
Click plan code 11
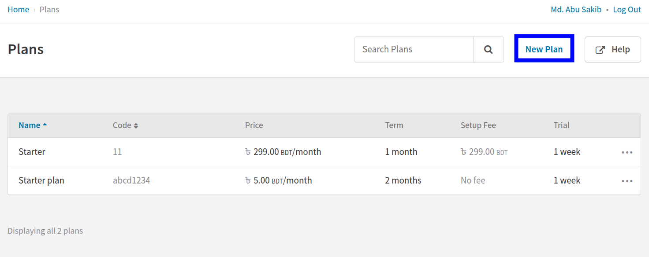click(x=117, y=152)
